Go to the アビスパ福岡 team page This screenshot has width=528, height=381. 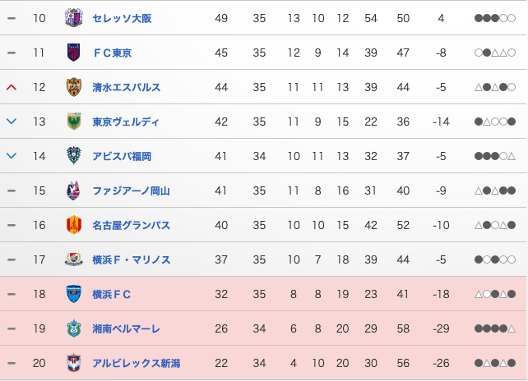tap(122, 156)
